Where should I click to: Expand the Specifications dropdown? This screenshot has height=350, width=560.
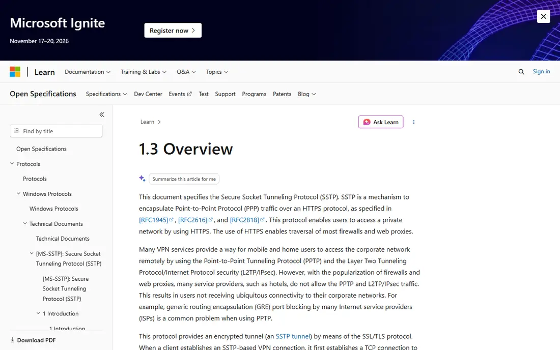[106, 94]
